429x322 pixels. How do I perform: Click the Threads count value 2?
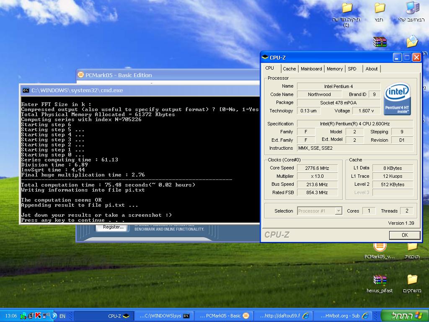(x=407, y=211)
